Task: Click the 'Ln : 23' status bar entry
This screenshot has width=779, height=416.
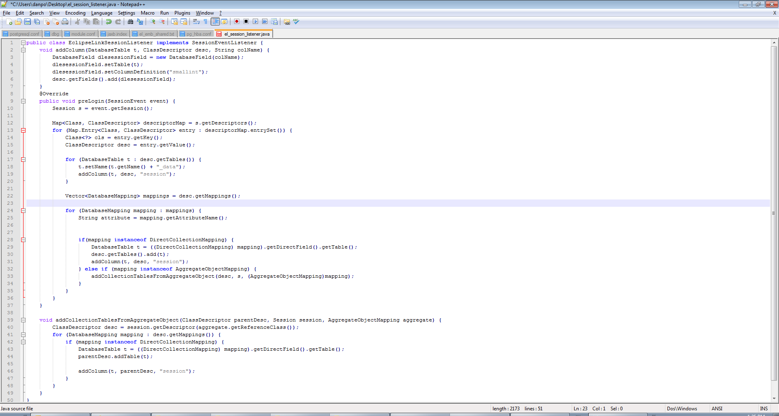Action: 580,409
